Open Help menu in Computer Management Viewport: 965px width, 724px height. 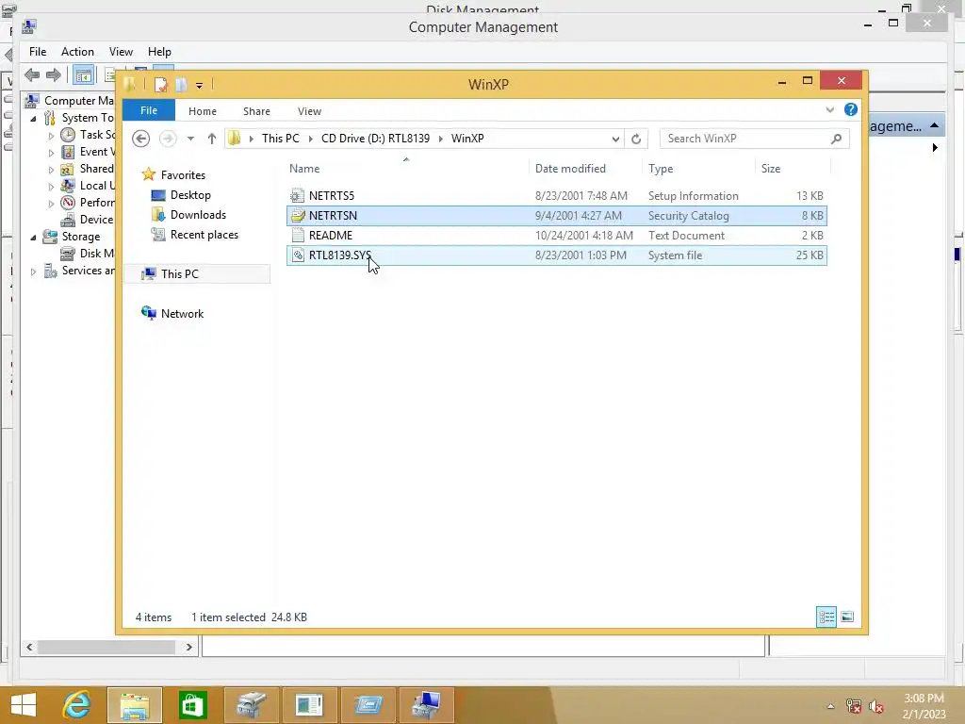159,52
